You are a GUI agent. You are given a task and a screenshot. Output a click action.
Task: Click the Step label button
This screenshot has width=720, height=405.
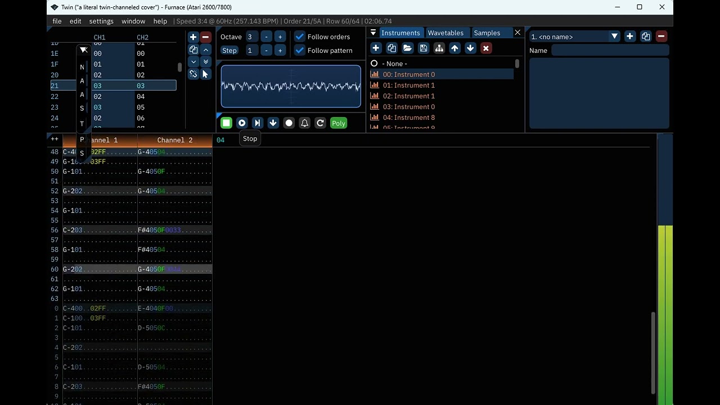pos(229,50)
